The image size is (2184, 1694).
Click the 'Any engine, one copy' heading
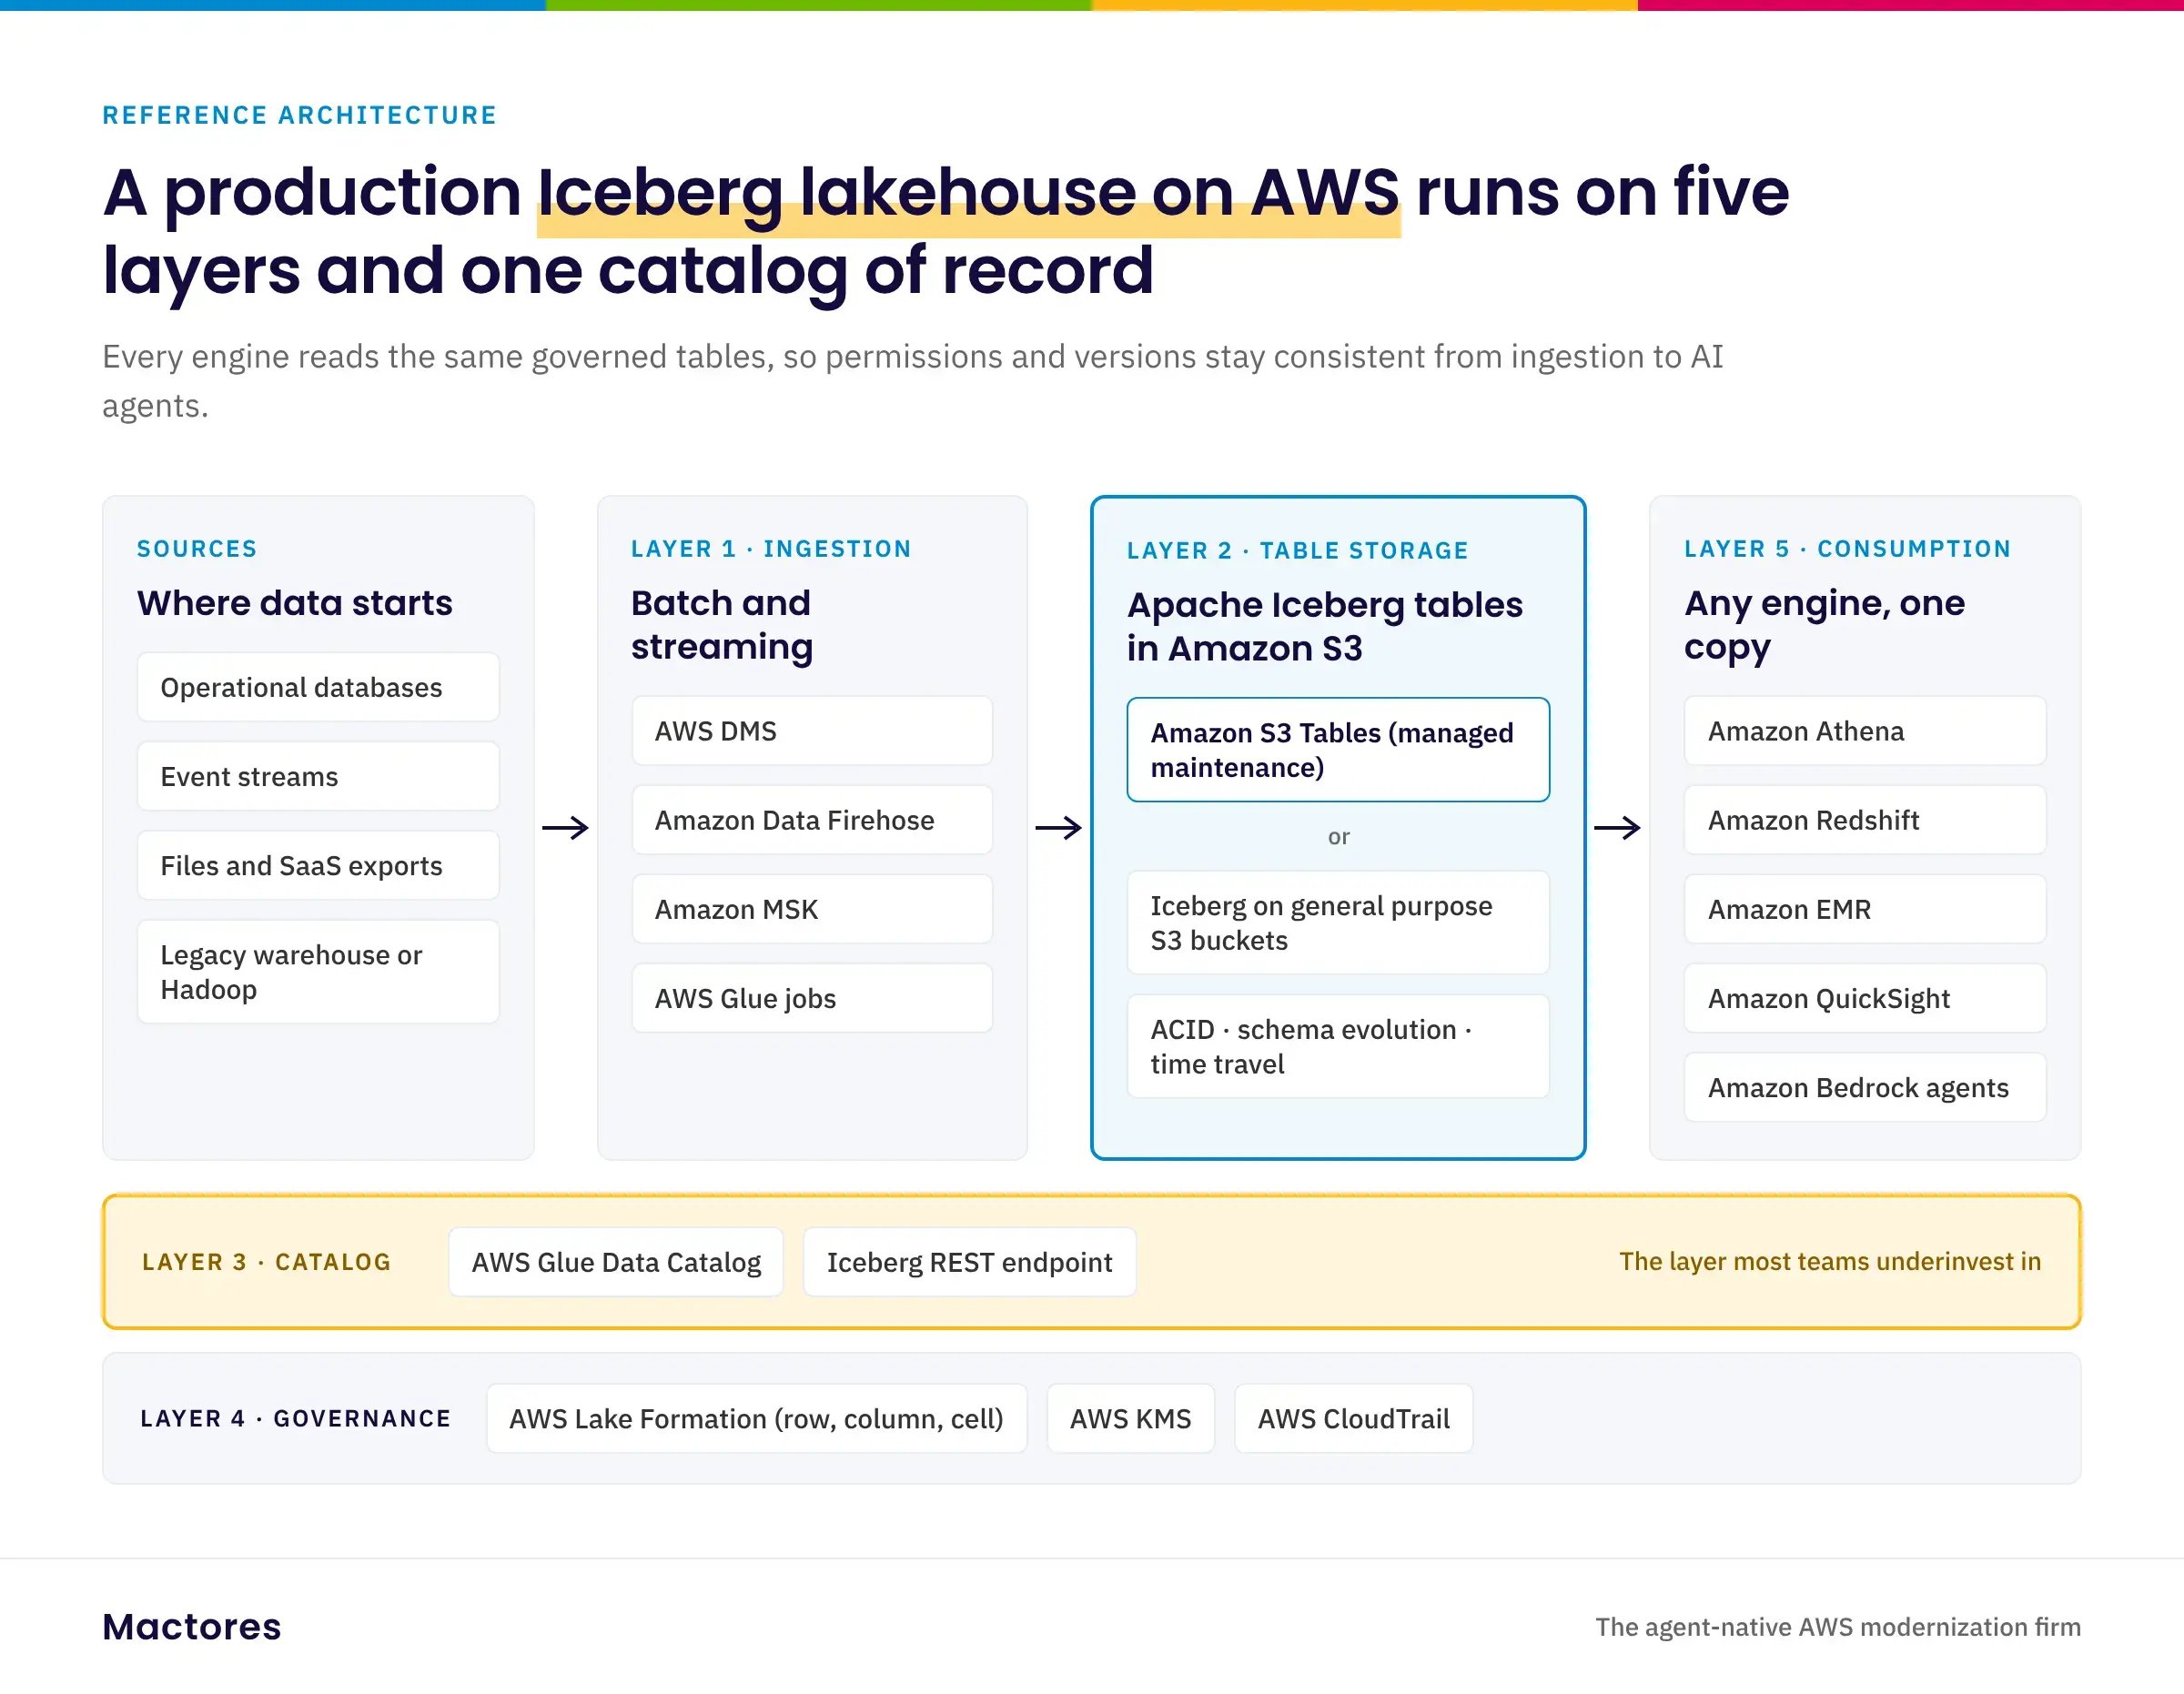[1825, 625]
